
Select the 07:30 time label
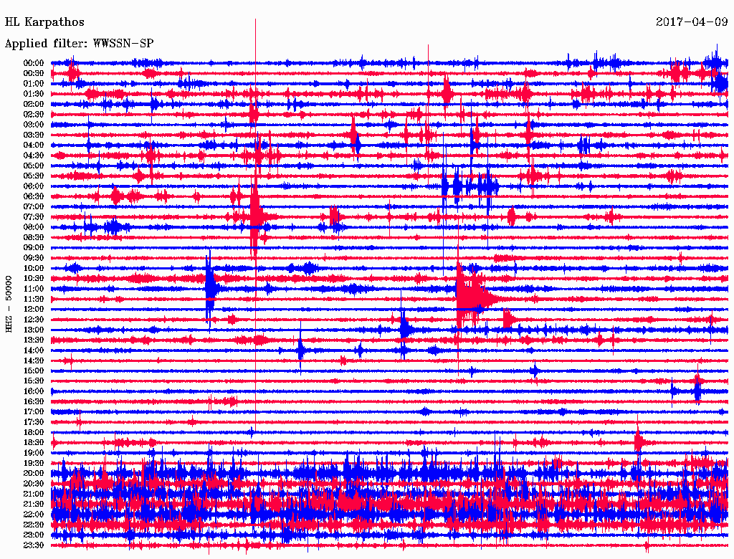34,217
